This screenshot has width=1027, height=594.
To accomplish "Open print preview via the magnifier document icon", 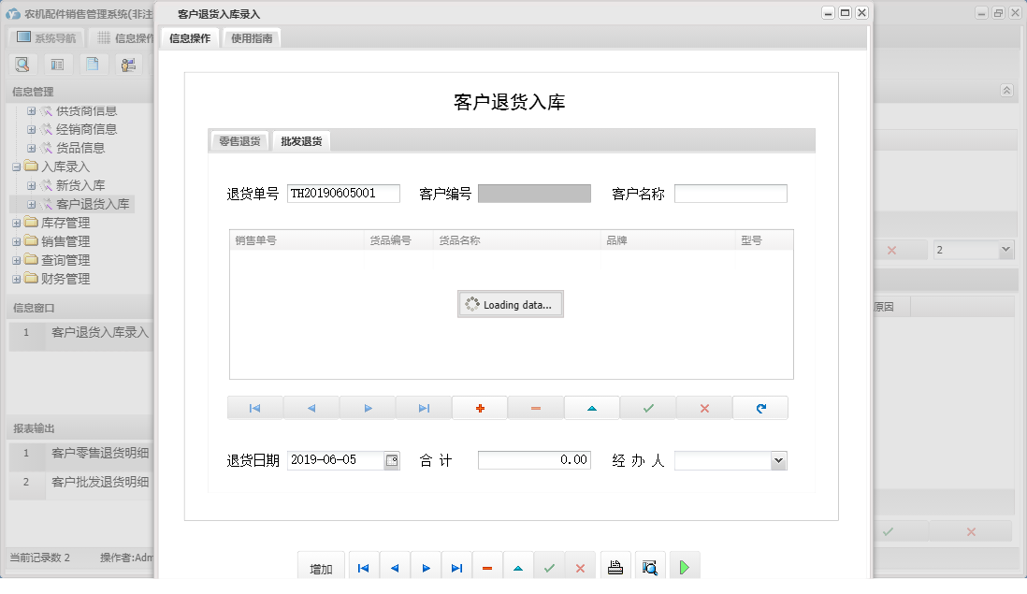I will [650, 565].
